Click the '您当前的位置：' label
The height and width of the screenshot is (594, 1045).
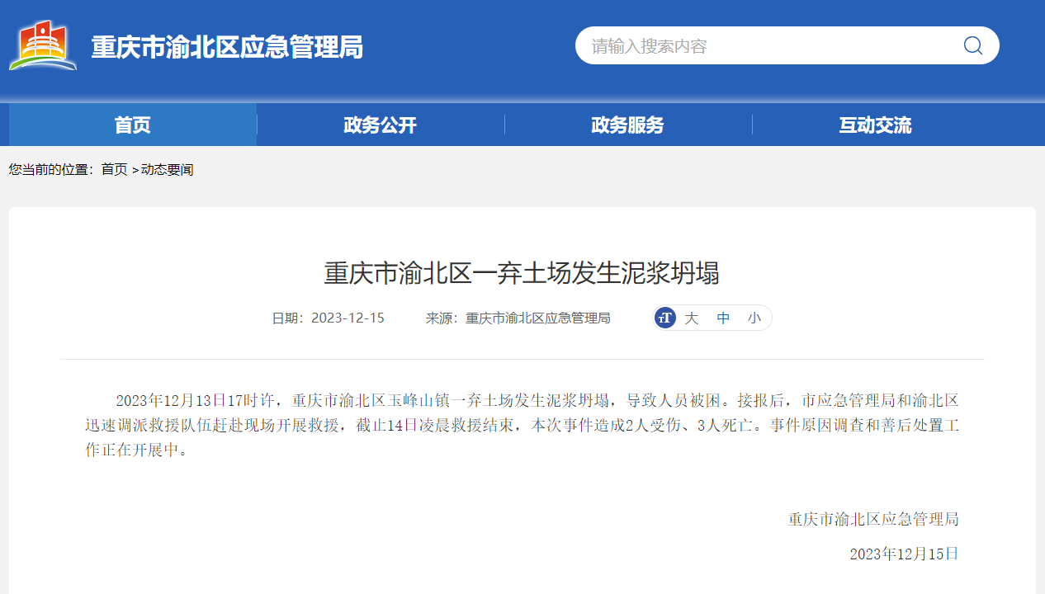point(51,169)
